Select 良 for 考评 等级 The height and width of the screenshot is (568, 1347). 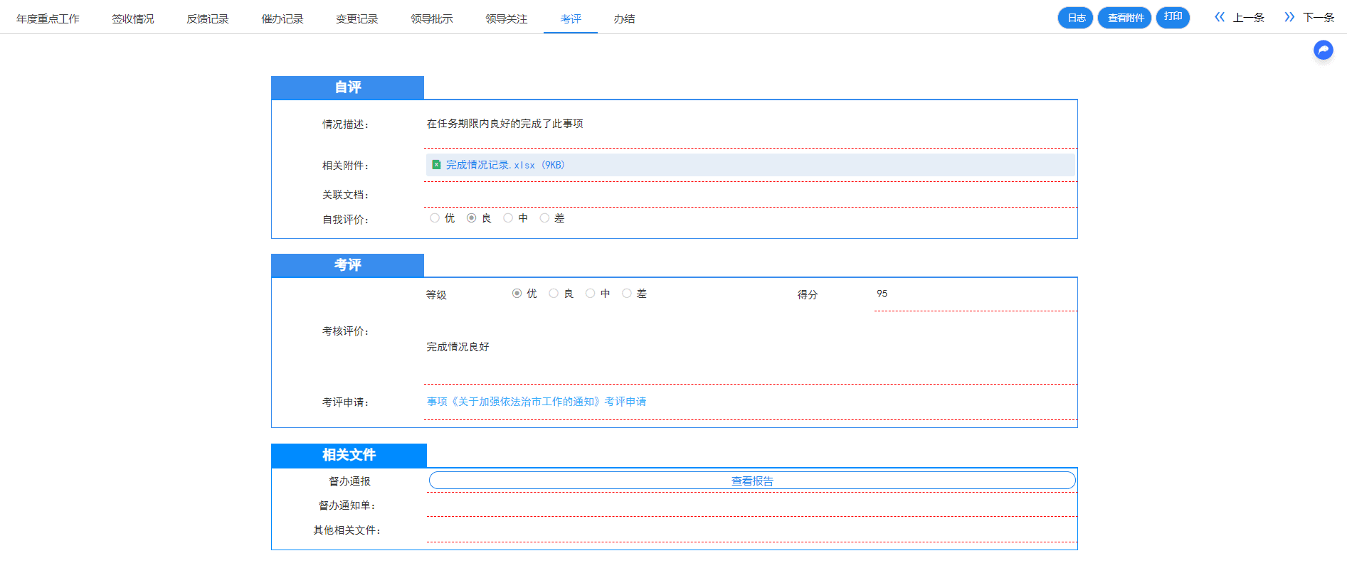click(x=554, y=294)
